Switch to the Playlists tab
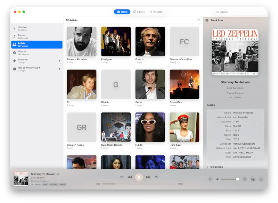278x203 pixels. click(156, 12)
